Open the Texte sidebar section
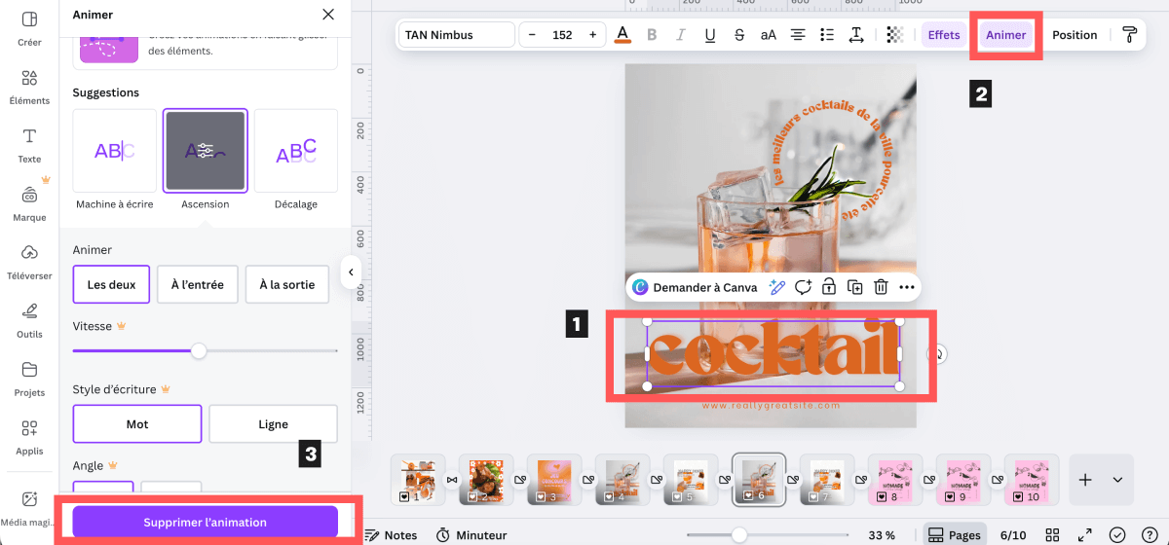This screenshot has width=1169, height=545. pos(29,145)
